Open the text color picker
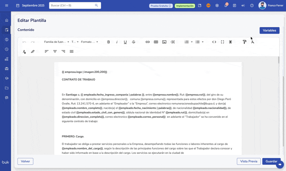Screen dimensions: 286x171 (x=24, y=52)
